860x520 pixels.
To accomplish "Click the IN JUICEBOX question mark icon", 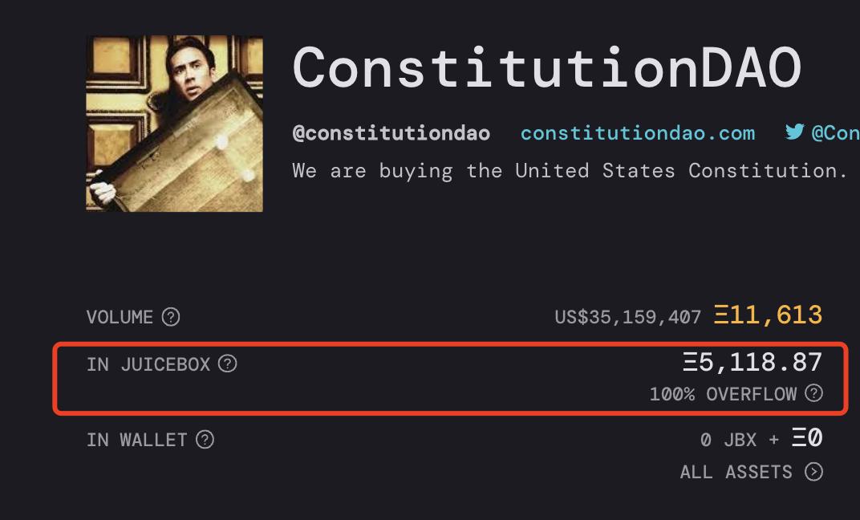I will point(228,364).
